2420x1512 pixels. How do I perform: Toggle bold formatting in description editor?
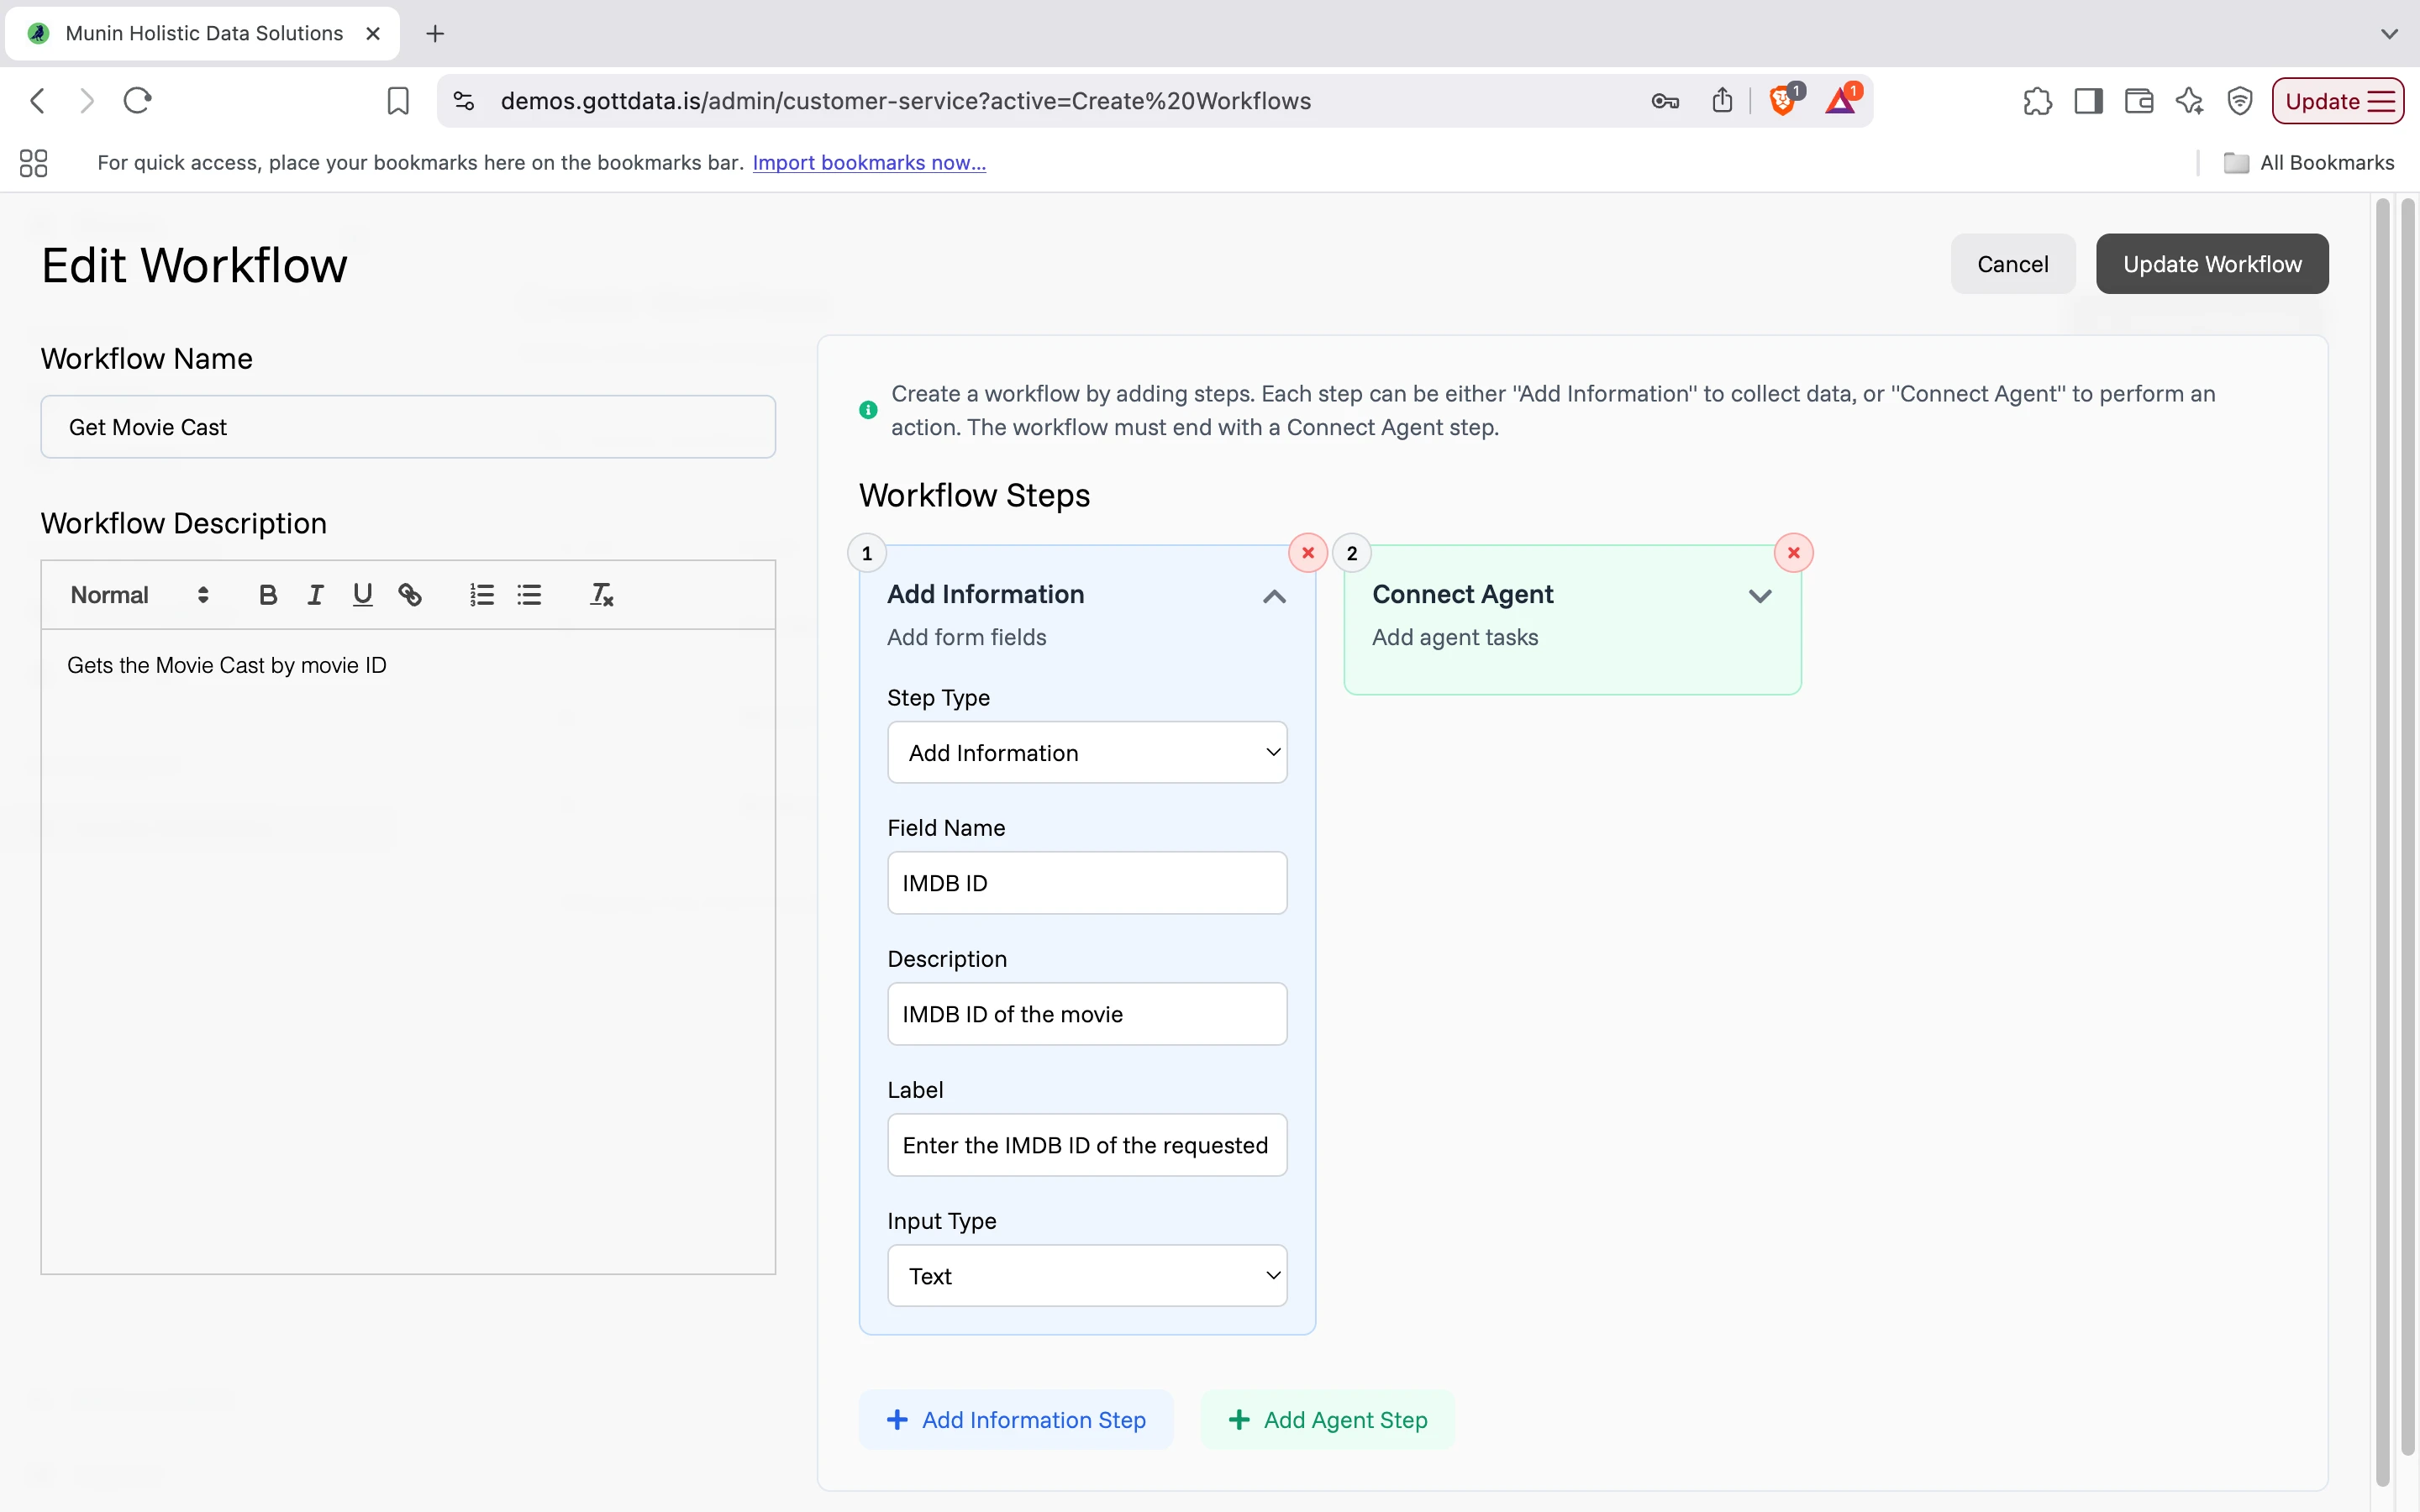pos(267,594)
